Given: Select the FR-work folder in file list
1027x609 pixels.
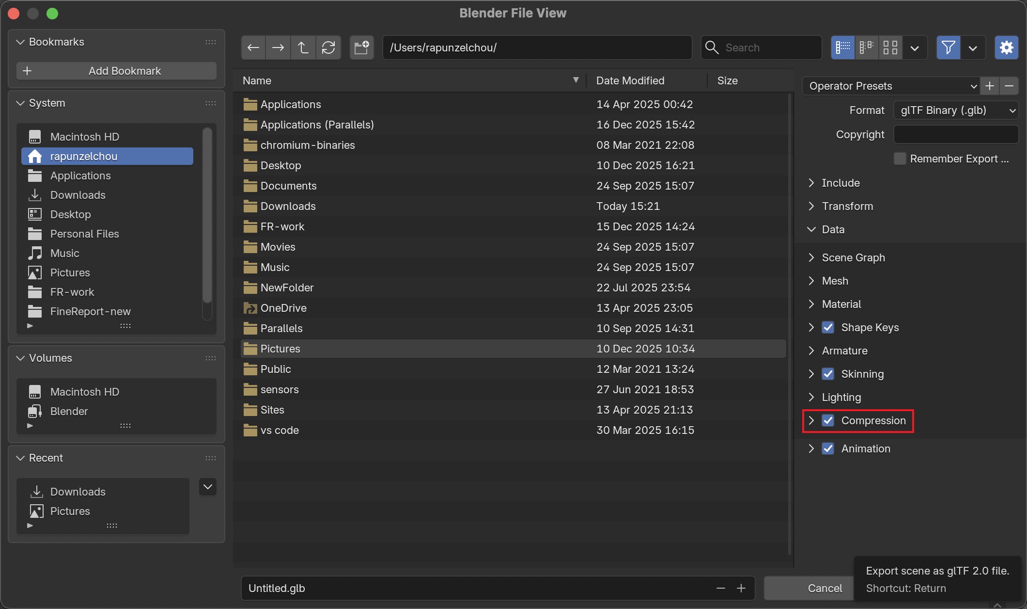Looking at the screenshot, I should point(513,226).
